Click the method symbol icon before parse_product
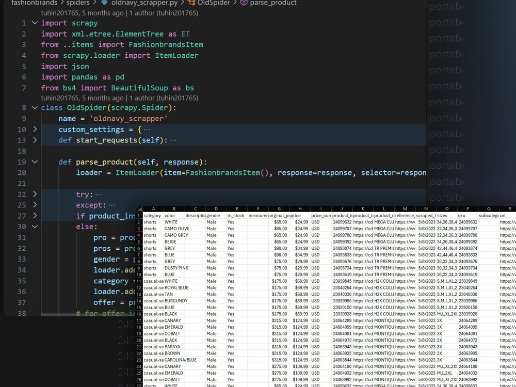The height and width of the screenshot is (387, 516). pos(244,3)
